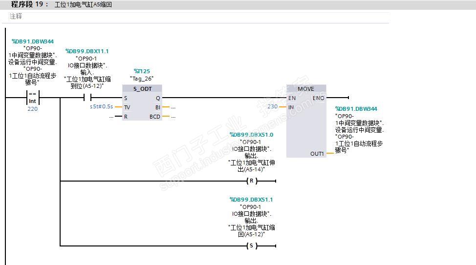
Task: Click the timer BI output placeholder
Action: pos(173,107)
